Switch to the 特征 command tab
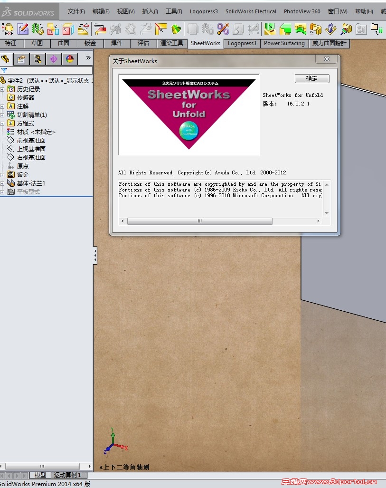 coord(10,43)
